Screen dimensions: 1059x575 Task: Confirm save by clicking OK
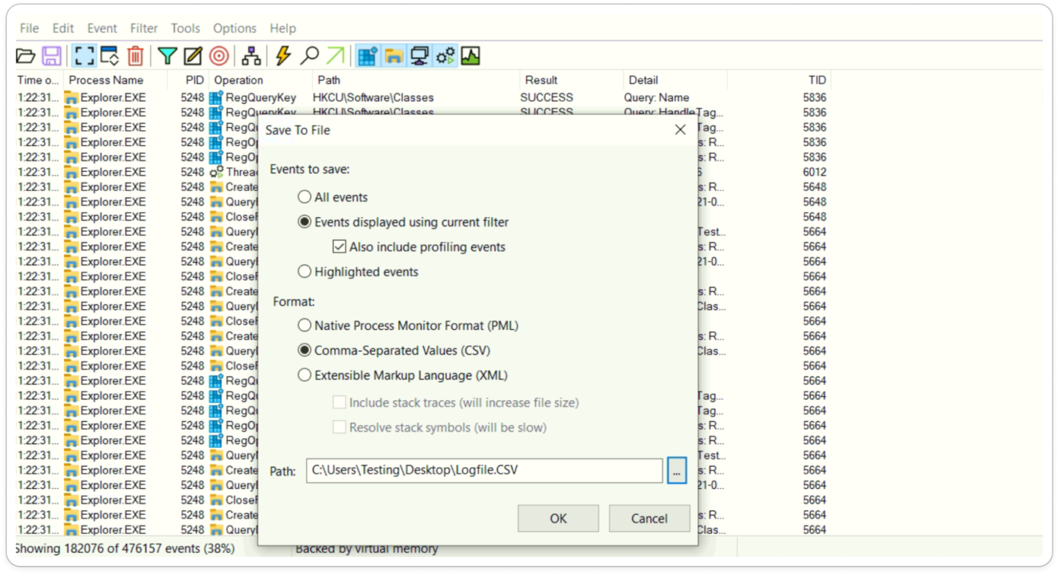coord(558,518)
